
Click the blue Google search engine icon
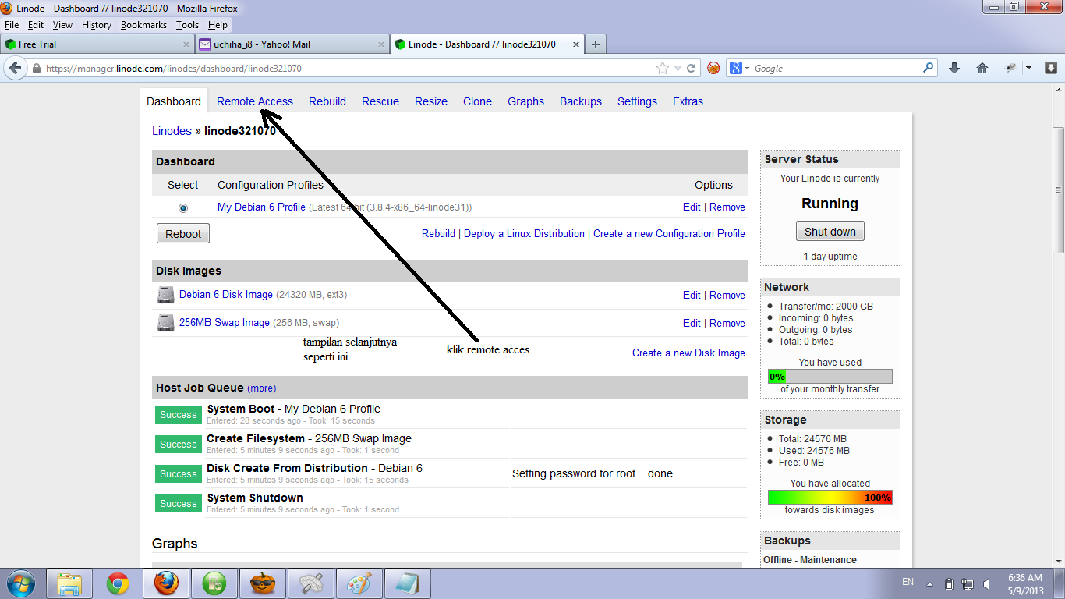click(735, 69)
